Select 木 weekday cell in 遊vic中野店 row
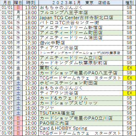 [18, 43]
